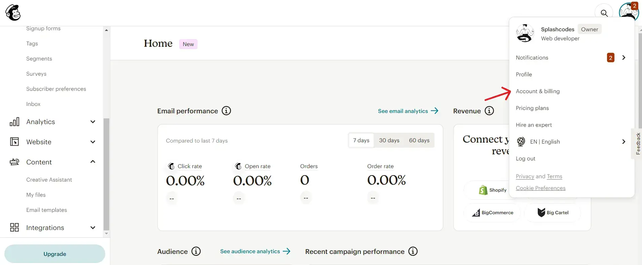Select Hire an expert
This screenshot has height=265, width=642.
coord(534,125)
